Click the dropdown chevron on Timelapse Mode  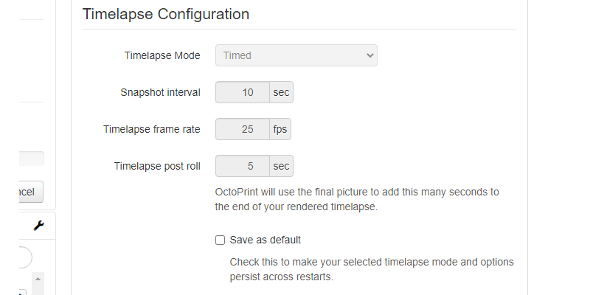(370, 55)
